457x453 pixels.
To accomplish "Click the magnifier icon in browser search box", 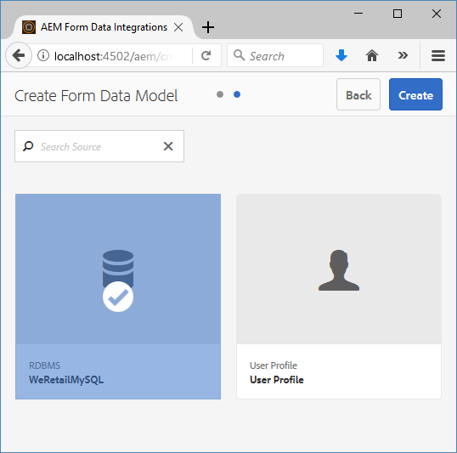I will pyautogui.click(x=239, y=55).
